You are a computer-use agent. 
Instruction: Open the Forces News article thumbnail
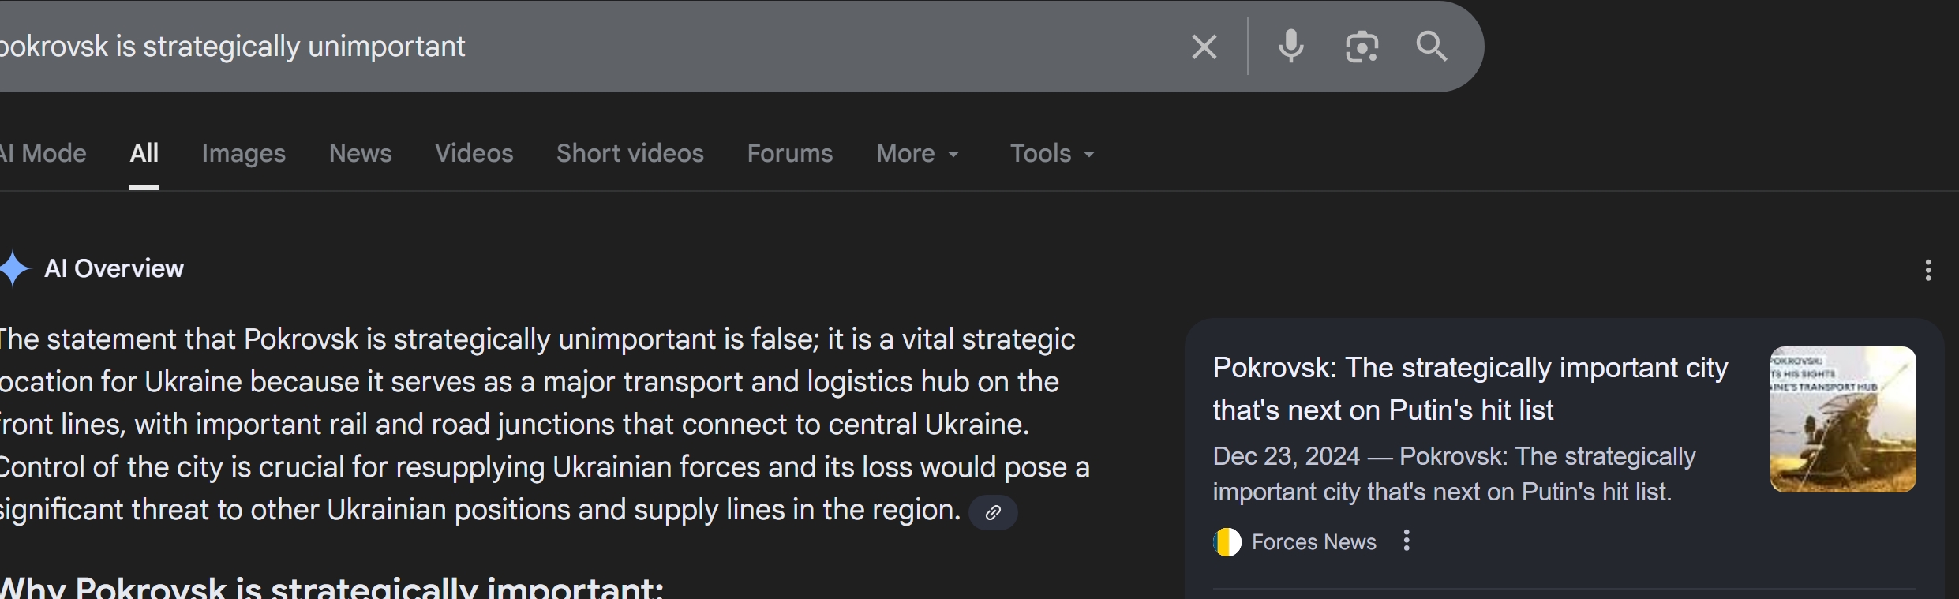point(1843,419)
